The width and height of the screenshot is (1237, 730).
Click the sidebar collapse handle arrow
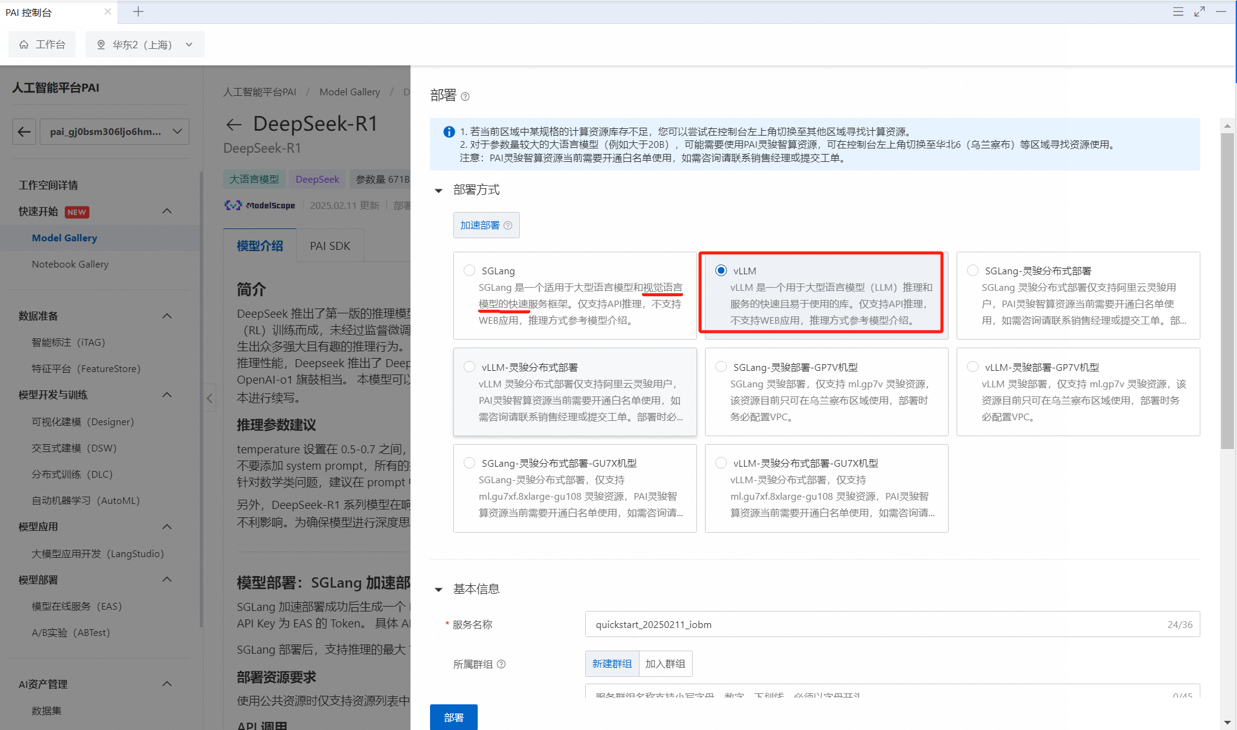[x=210, y=398]
